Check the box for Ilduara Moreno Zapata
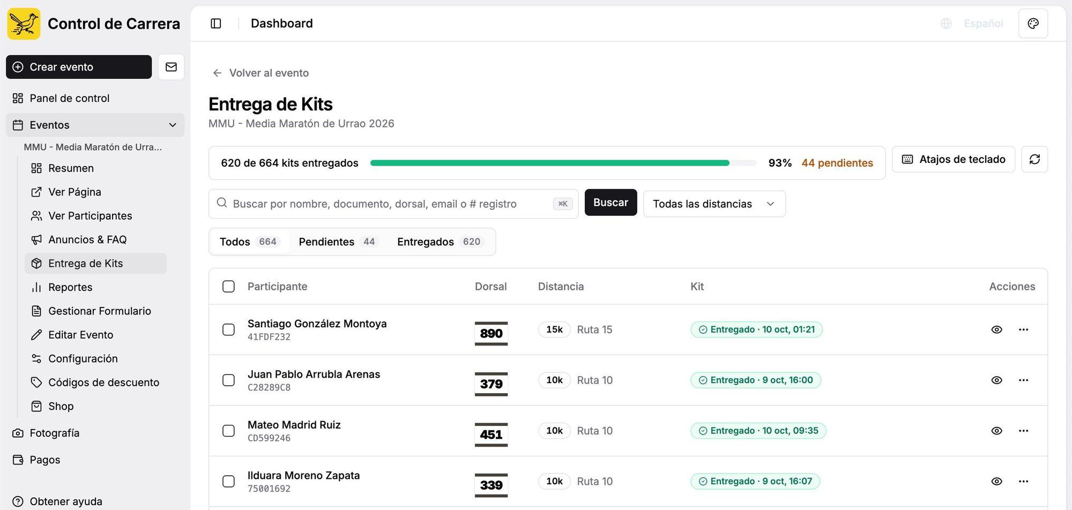 pos(228,481)
